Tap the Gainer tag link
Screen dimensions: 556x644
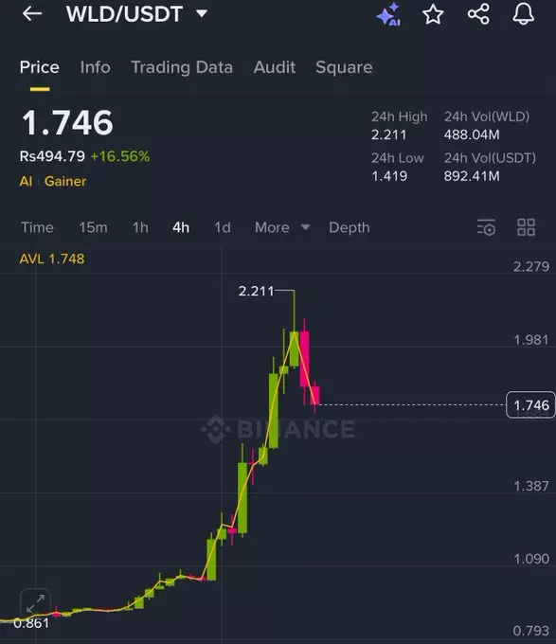coord(65,181)
